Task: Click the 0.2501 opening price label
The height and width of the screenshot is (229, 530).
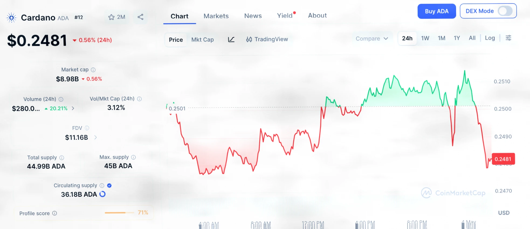Action: click(x=177, y=109)
